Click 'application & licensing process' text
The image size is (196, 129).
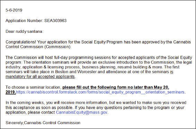[51, 67]
